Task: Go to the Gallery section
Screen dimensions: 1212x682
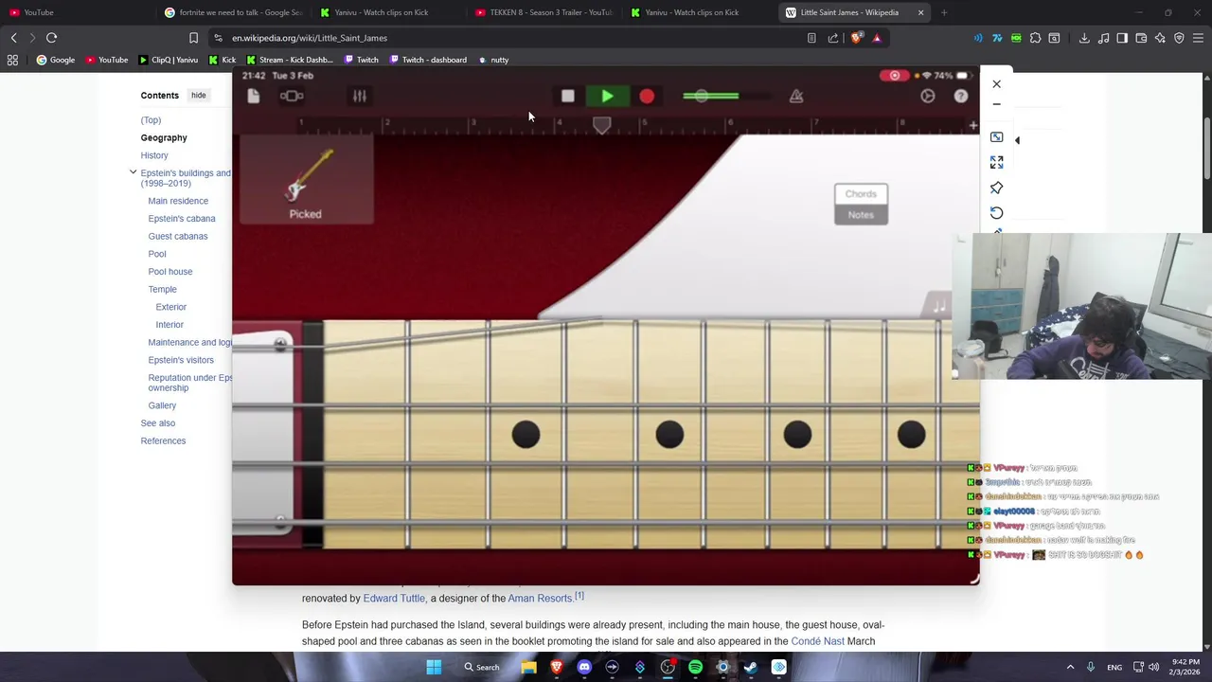Action: [162, 405]
